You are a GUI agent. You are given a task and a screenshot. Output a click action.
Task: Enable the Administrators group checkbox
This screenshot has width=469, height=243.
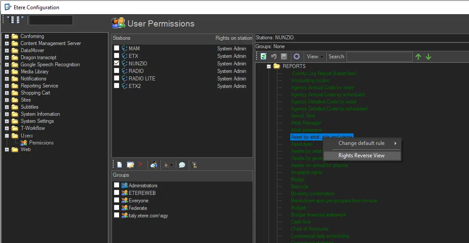(x=116, y=186)
